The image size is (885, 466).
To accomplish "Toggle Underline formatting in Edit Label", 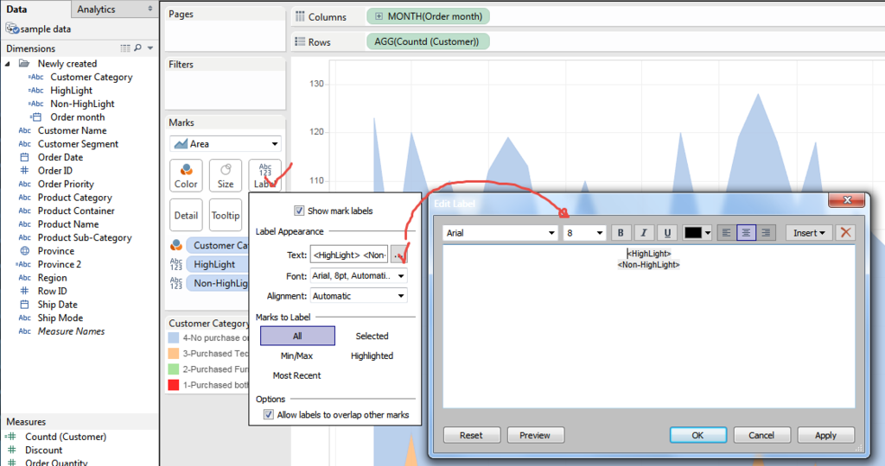I will (667, 233).
